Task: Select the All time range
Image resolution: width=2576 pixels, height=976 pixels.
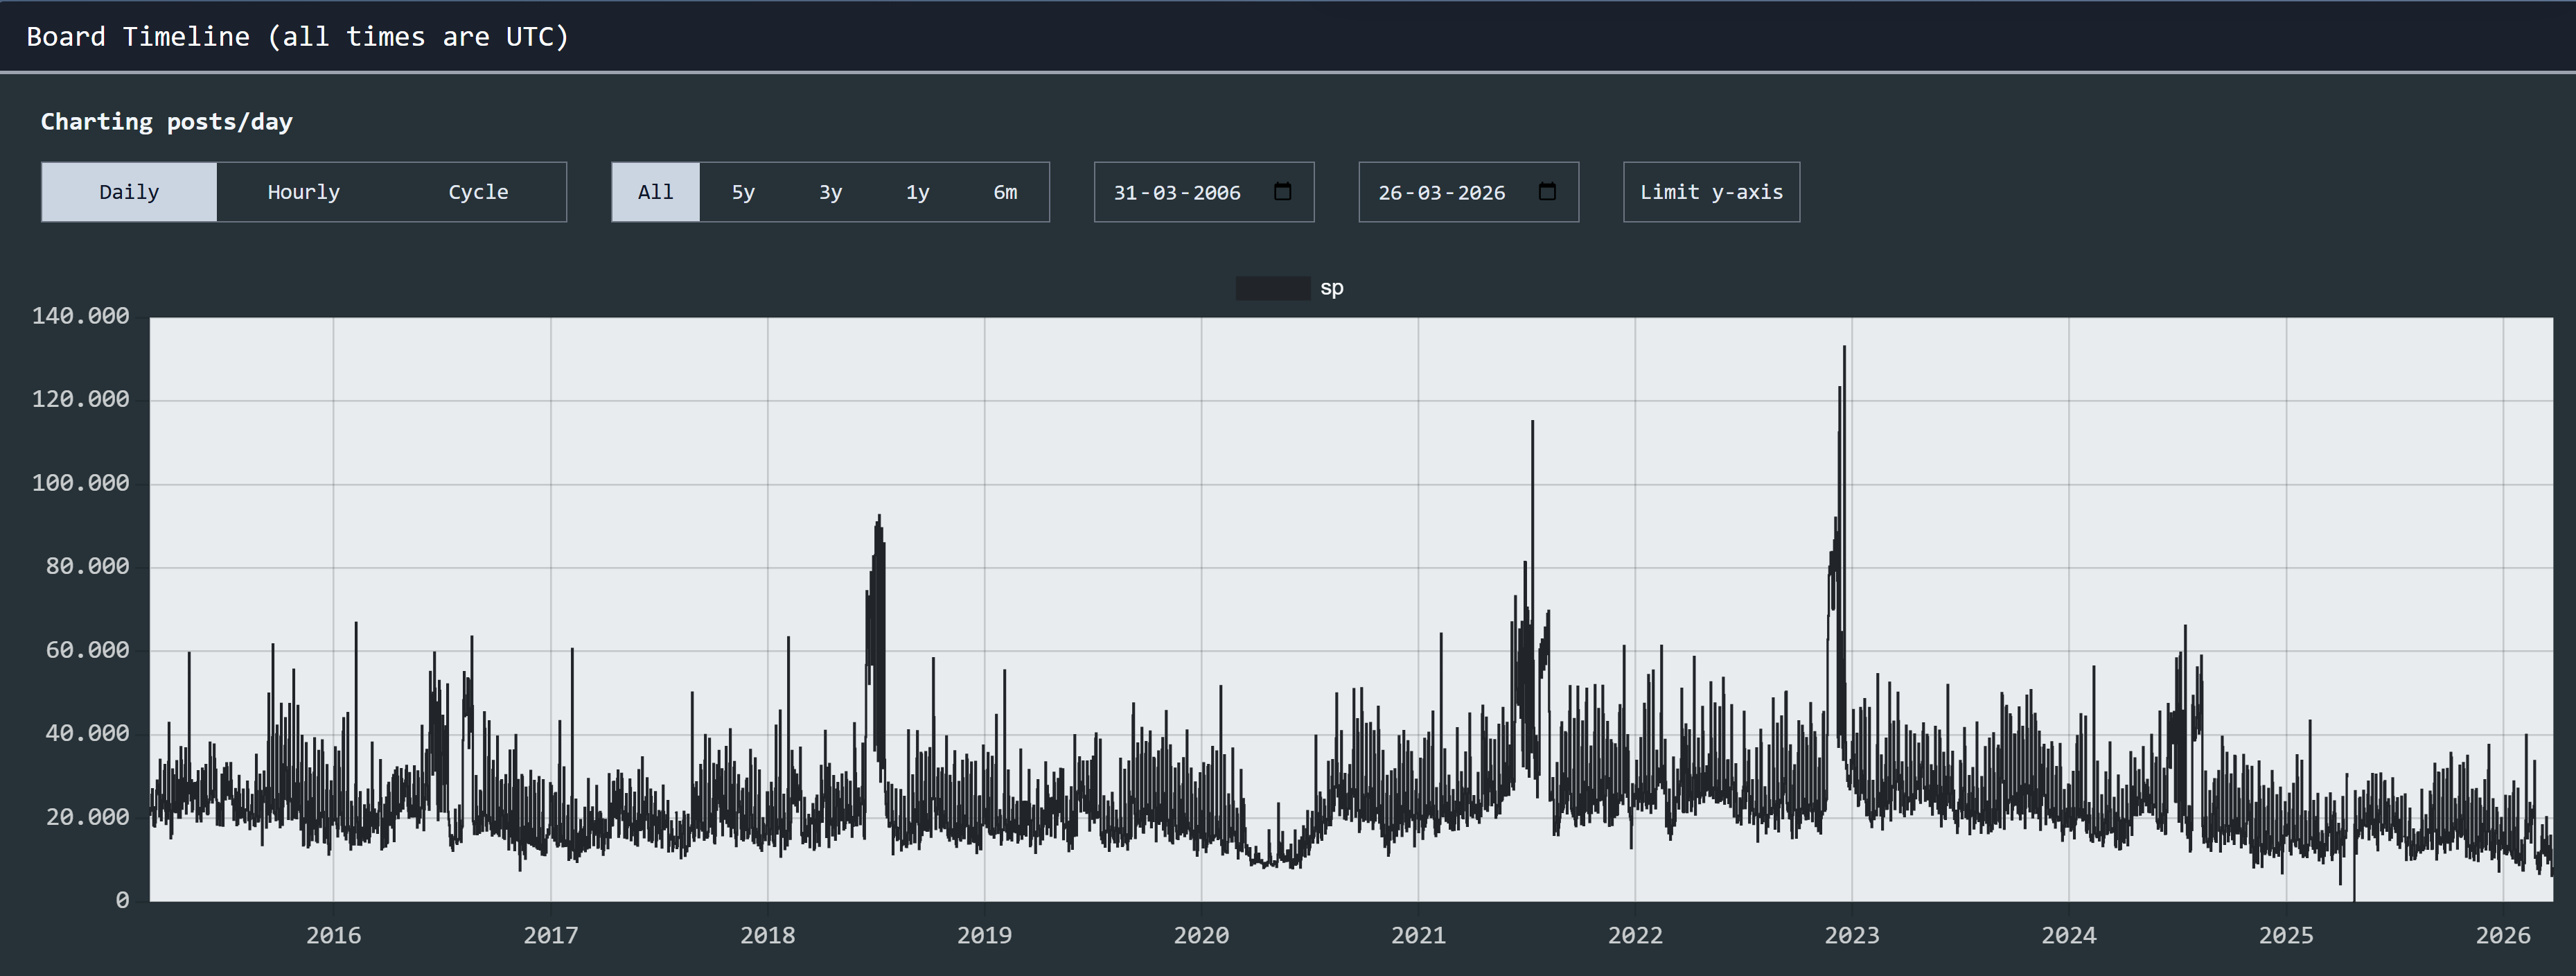Action: click(655, 192)
